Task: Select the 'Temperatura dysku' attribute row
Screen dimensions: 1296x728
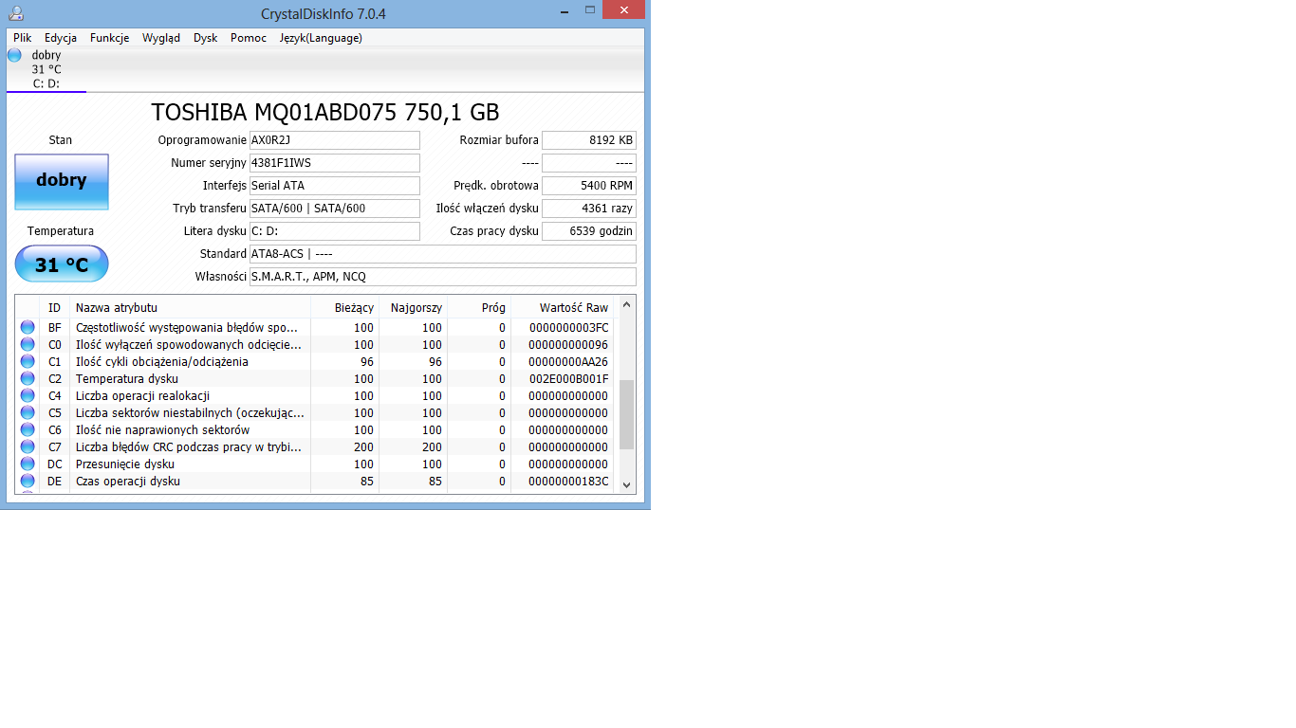Action: click(x=315, y=378)
